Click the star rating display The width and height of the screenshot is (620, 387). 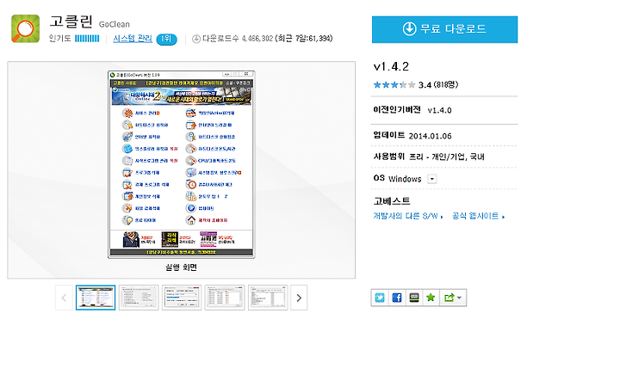click(x=394, y=84)
